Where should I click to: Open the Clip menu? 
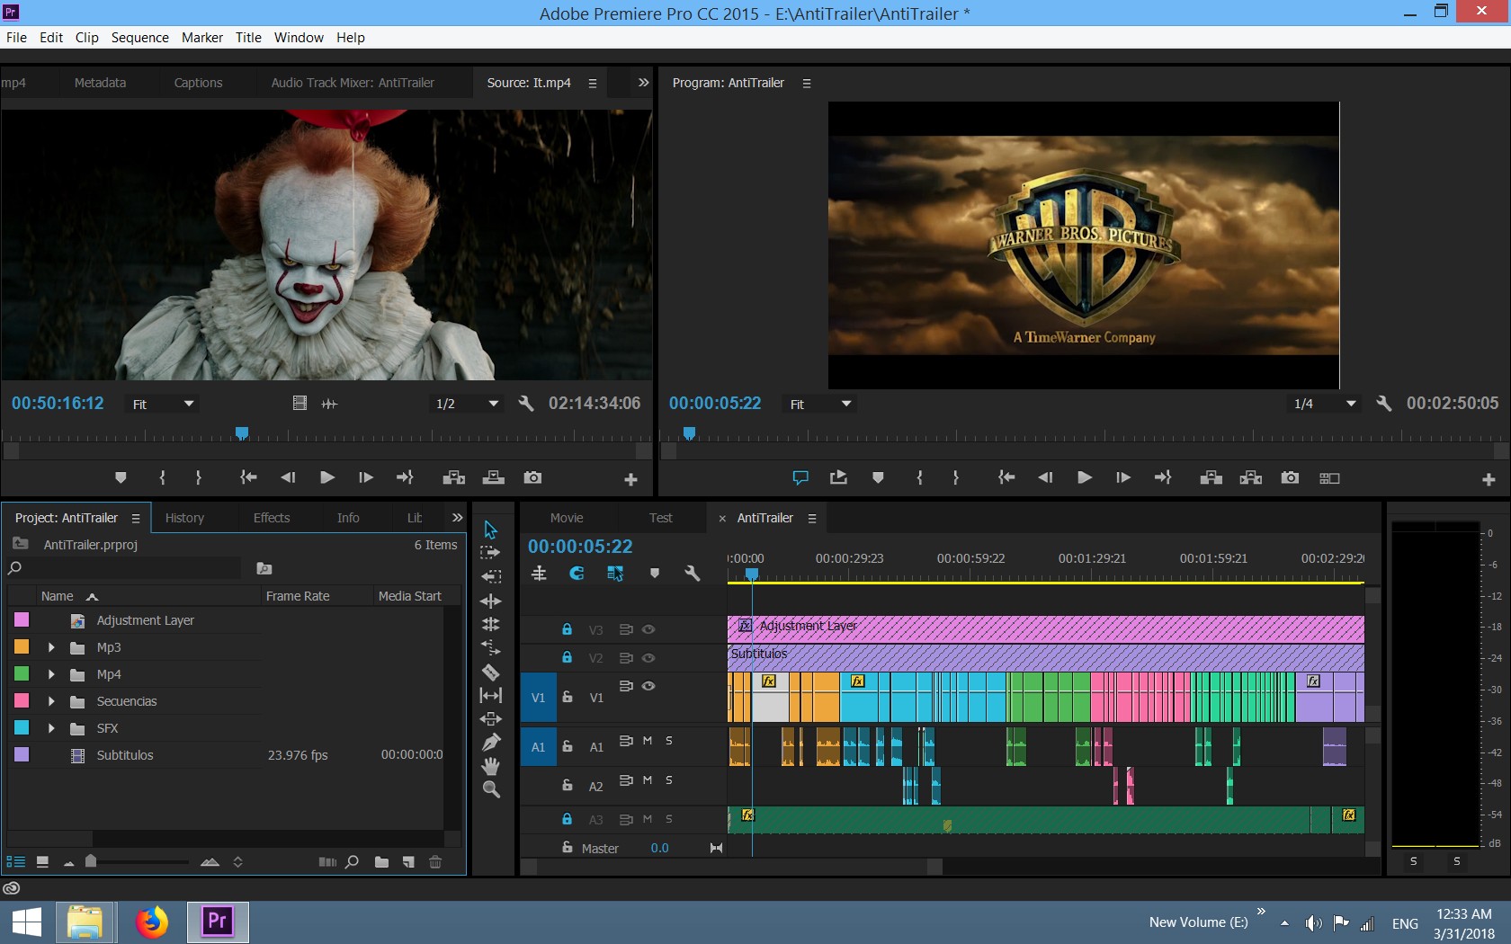(x=86, y=37)
